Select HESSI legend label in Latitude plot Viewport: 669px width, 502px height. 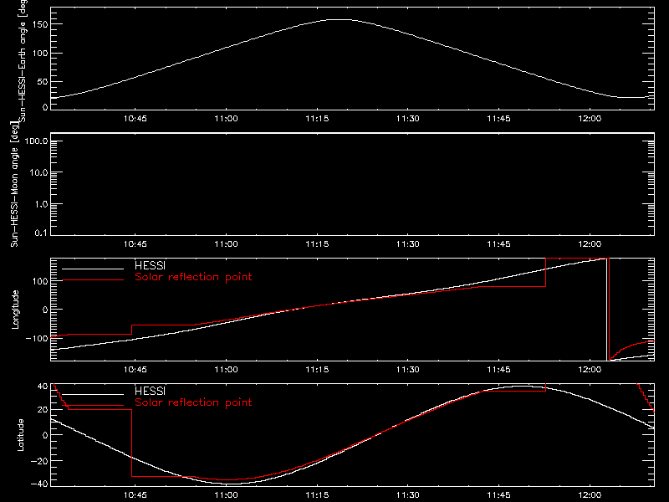150,391
